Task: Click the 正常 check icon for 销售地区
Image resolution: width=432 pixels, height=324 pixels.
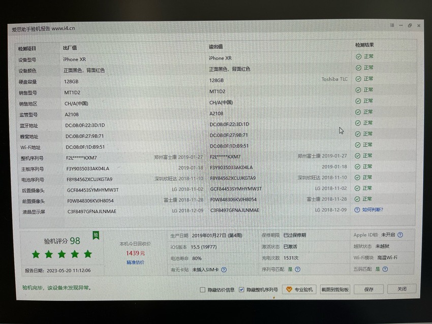Action: (358, 101)
